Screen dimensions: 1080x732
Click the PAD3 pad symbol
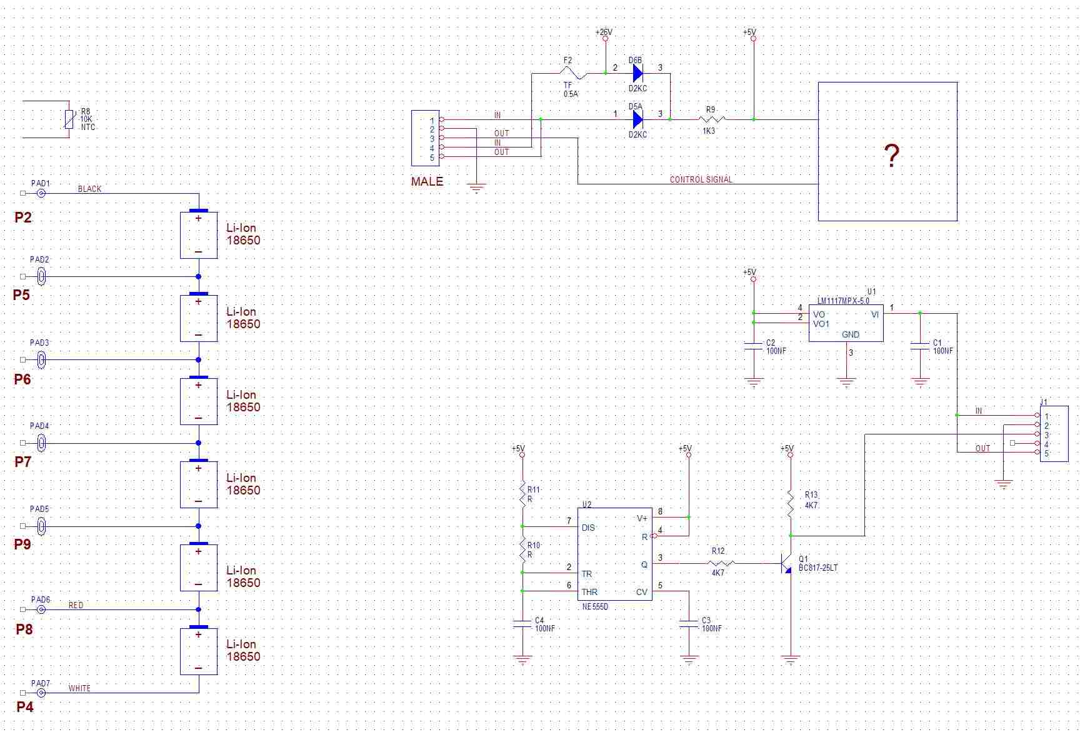tap(41, 359)
